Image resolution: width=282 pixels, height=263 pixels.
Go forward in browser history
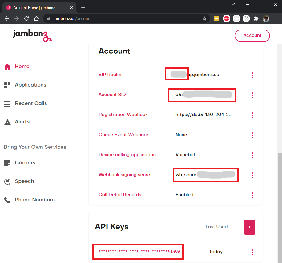point(17,18)
